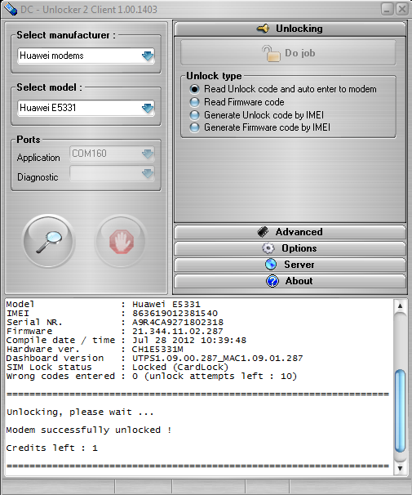Click the globe icon beside Server
This screenshot has height=495, width=412.
(271, 264)
